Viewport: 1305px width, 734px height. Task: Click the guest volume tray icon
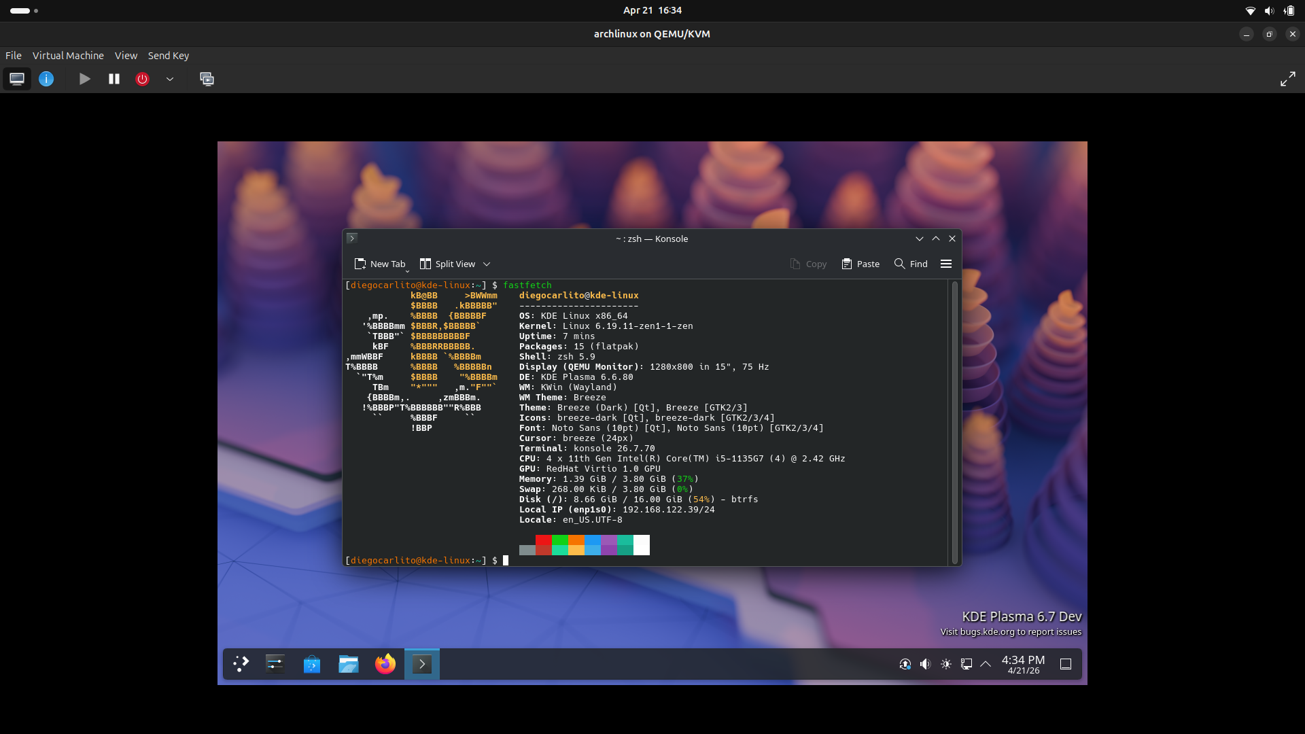click(925, 664)
